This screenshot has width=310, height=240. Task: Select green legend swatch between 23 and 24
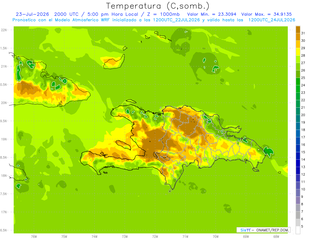pos(298,89)
